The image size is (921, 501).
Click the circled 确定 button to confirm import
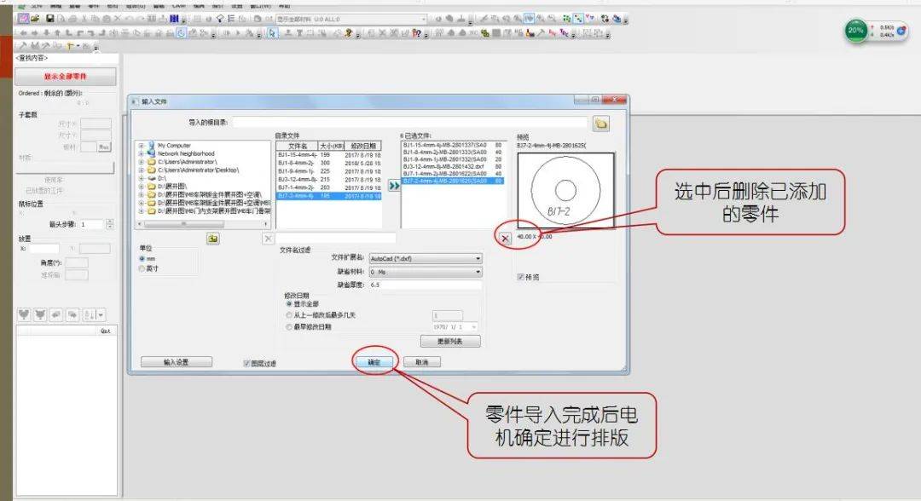coord(376,361)
